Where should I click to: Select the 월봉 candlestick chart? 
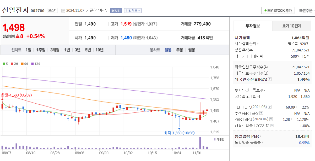pos(192,50)
